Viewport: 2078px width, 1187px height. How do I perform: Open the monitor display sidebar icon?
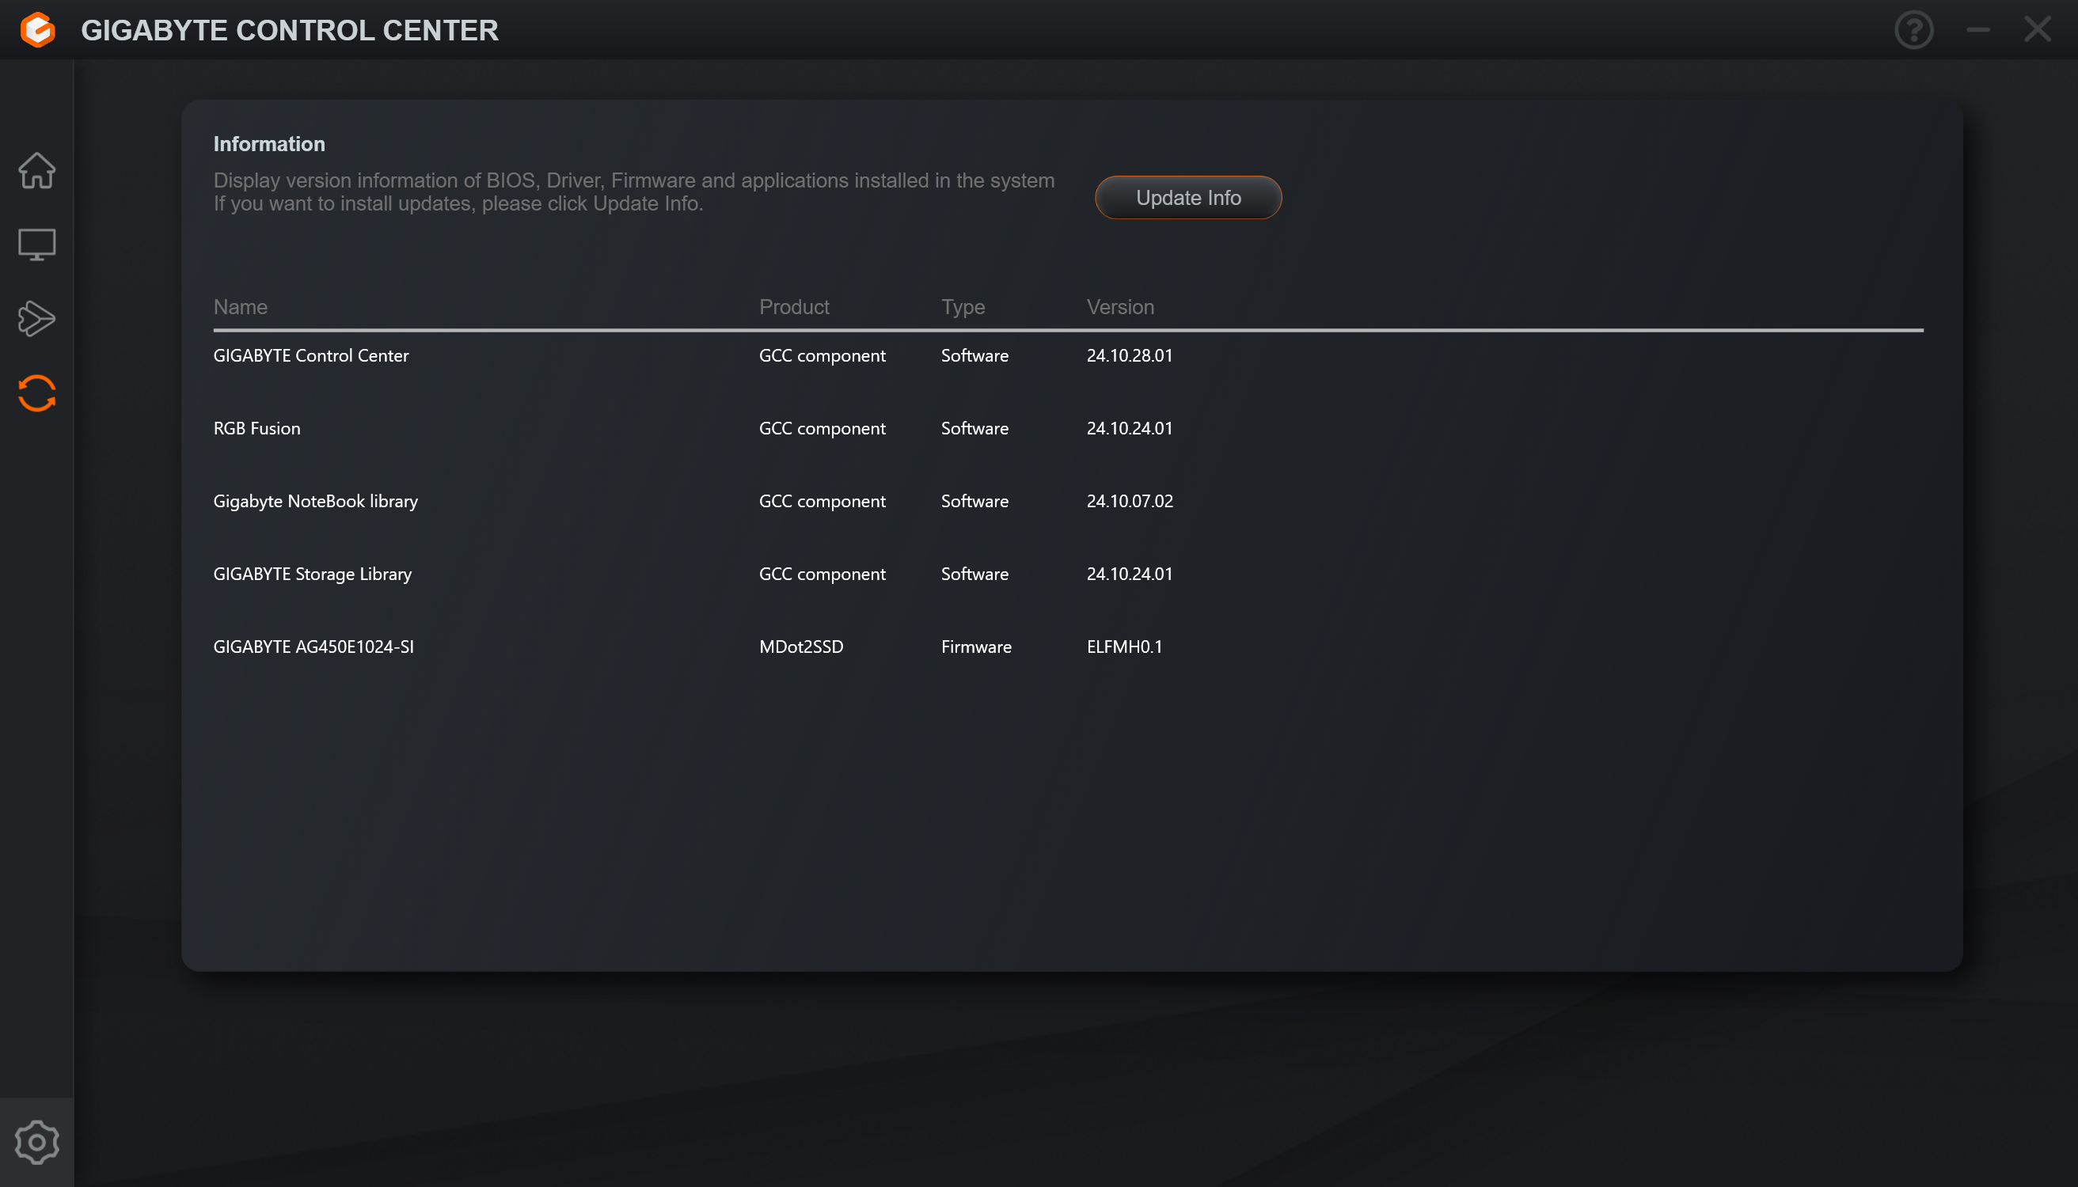36,245
